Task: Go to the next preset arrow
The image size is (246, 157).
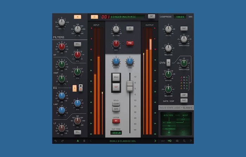Action: click(155, 141)
